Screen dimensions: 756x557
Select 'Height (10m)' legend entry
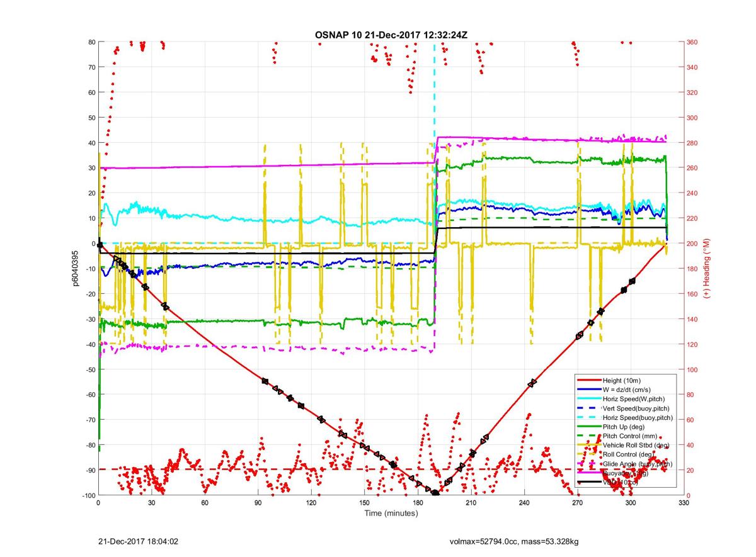click(622, 380)
